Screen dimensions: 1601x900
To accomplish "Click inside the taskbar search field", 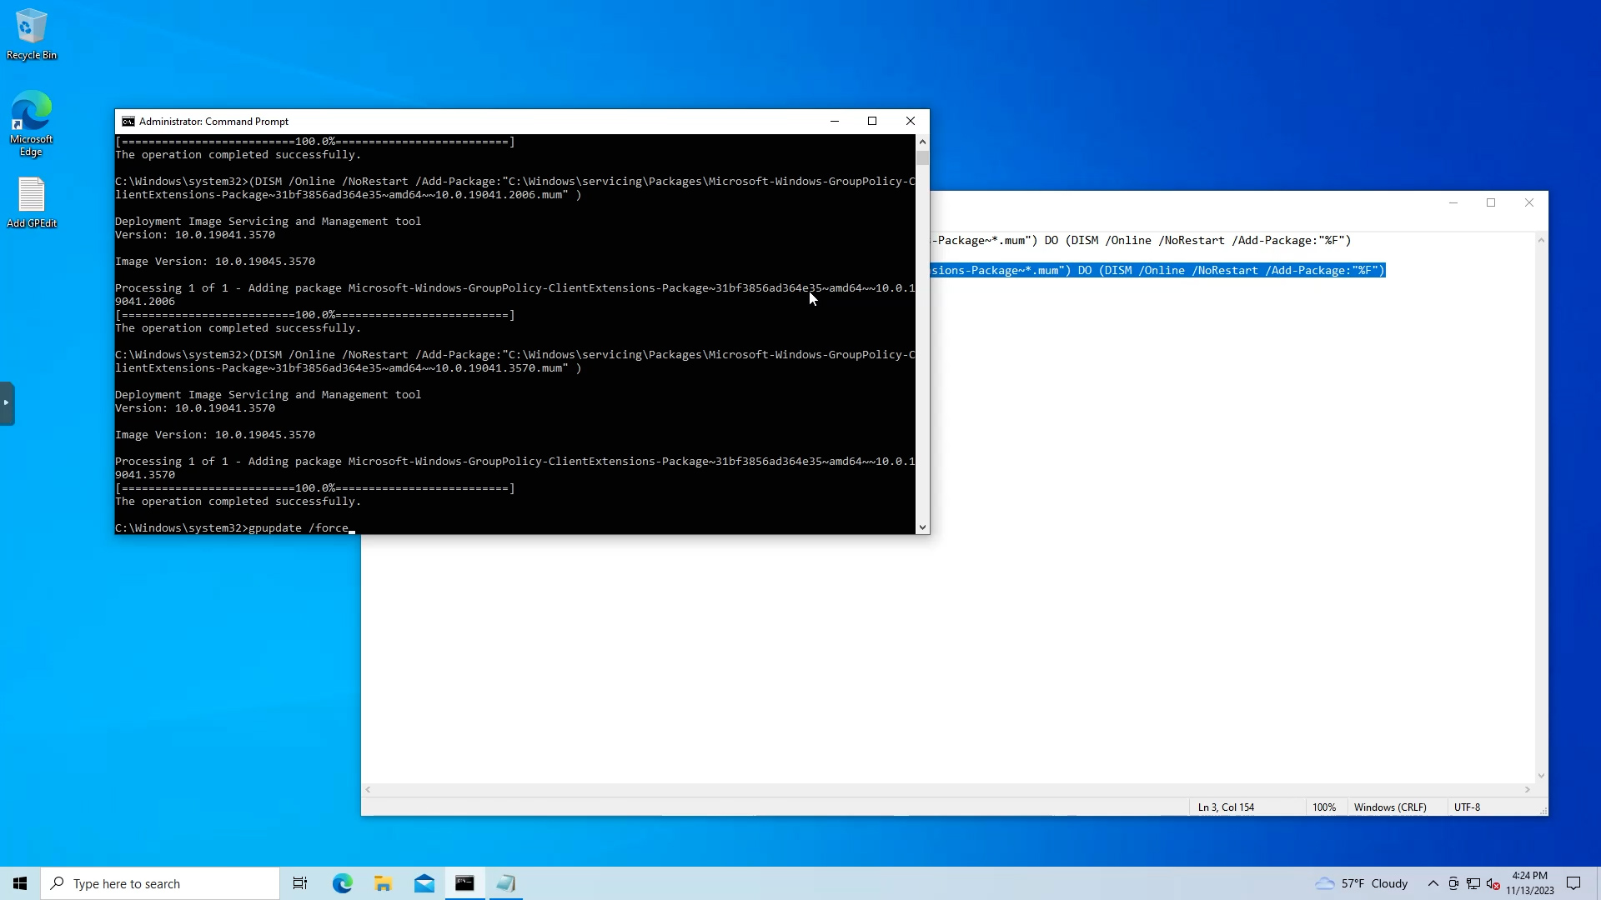I will 158,883.
